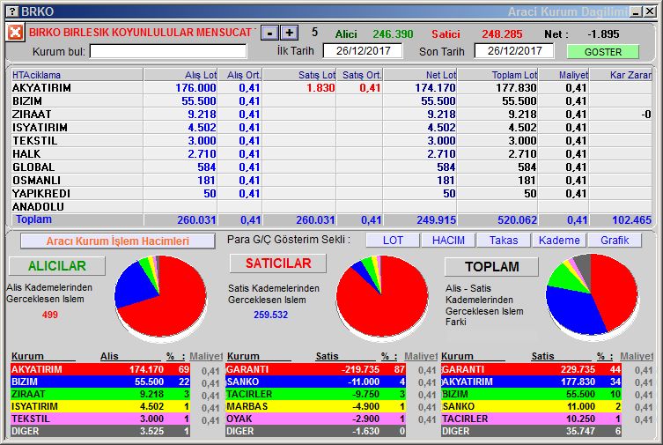Click the TOPLAM pie chart
The image size is (663, 445).
pos(592,295)
